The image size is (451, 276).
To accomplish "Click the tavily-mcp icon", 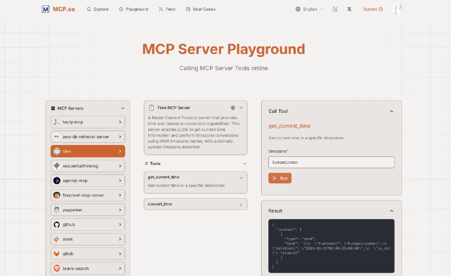I will coord(57,122).
